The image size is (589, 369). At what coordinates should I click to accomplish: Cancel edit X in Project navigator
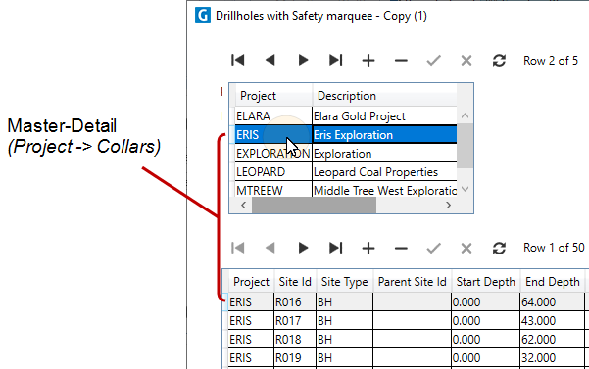[x=466, y=60]
